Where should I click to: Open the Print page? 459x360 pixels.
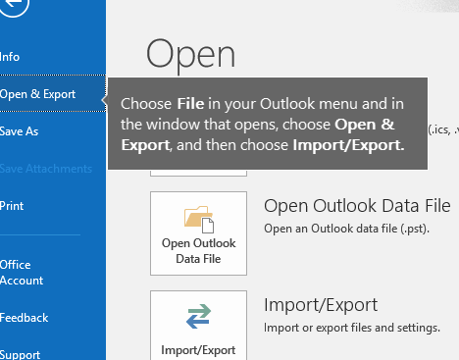tap(12, 206)
